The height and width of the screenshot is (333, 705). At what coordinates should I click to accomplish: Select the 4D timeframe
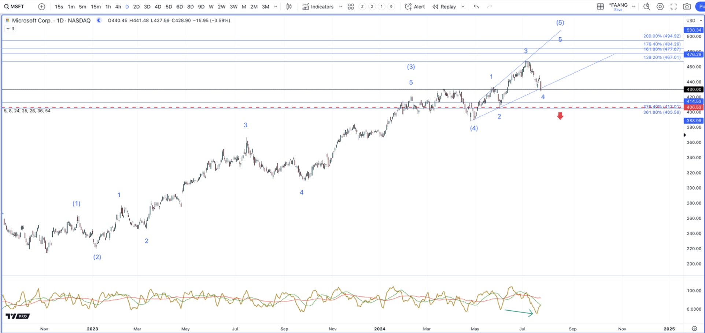tap(158, 7)
